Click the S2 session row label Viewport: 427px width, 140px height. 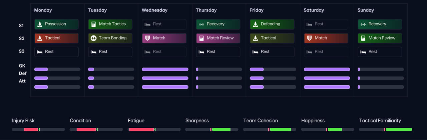tap(21, 38)
